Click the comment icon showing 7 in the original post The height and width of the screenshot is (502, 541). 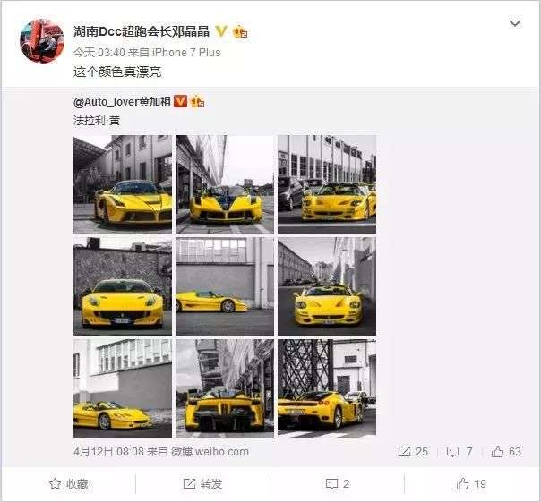point(452,451)
